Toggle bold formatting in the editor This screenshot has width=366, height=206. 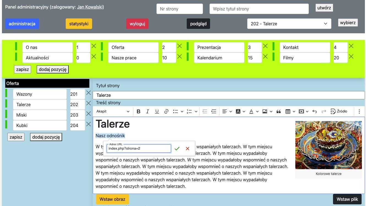pos(139,111)
